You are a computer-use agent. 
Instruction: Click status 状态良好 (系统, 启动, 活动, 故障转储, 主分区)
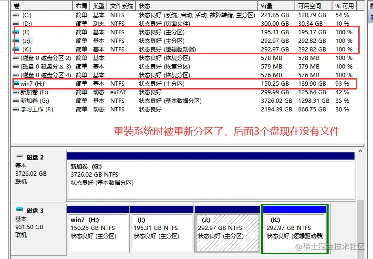pyautogui.click(x=197, y=15)
